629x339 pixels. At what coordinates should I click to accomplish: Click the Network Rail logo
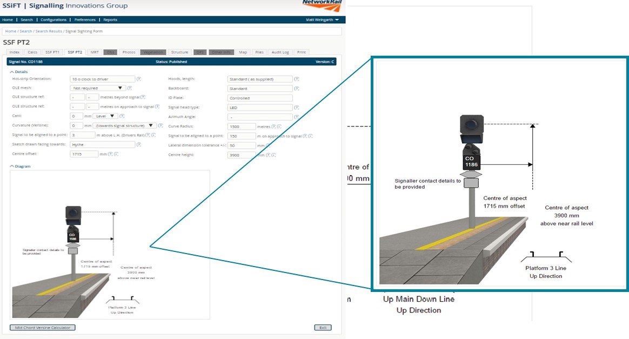click(322, 5)
